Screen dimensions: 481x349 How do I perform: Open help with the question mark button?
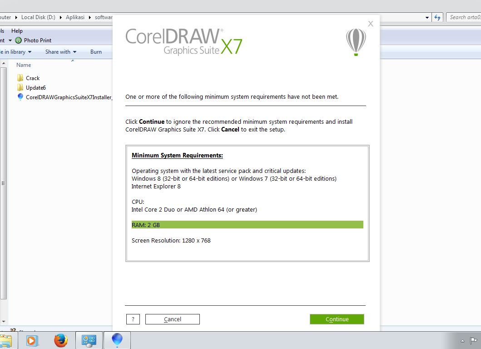[x=133, y=319]
